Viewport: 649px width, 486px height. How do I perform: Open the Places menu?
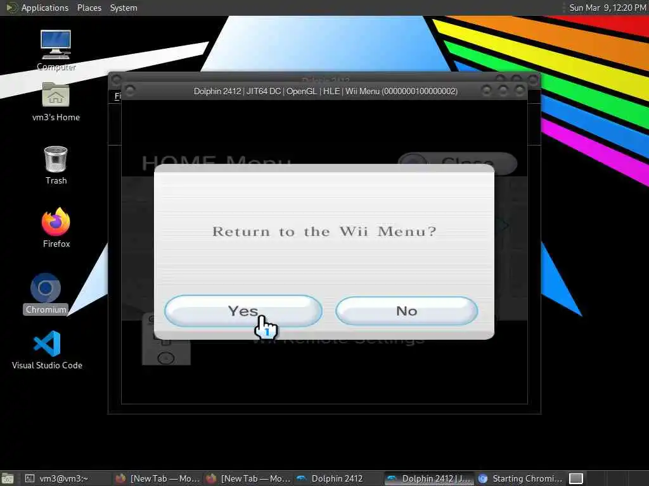[x=89, y=8]
